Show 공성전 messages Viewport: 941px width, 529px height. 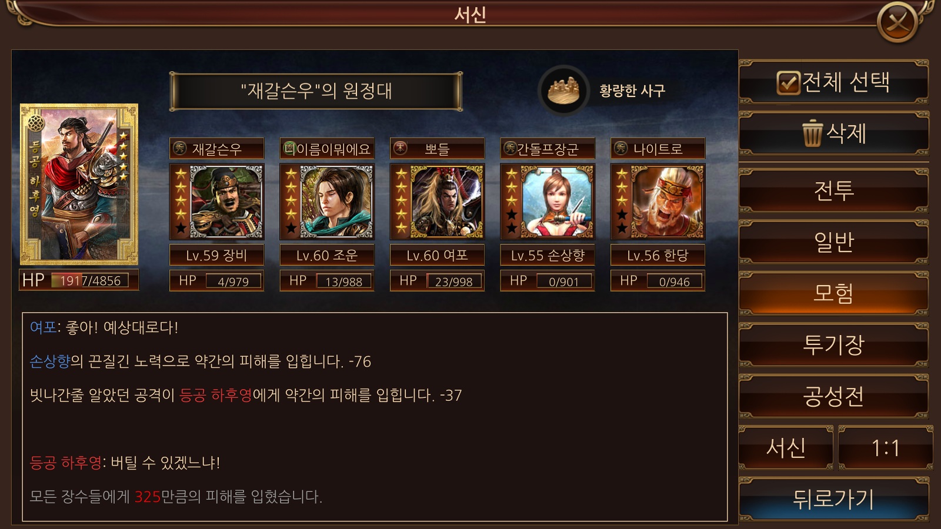pos(834,396)
